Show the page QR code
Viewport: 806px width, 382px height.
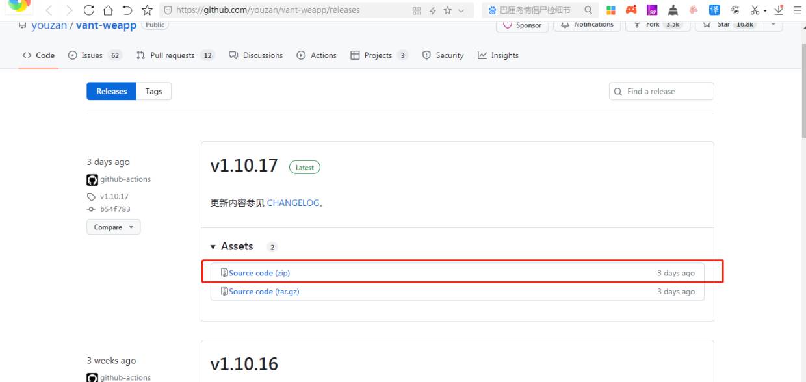417,10
